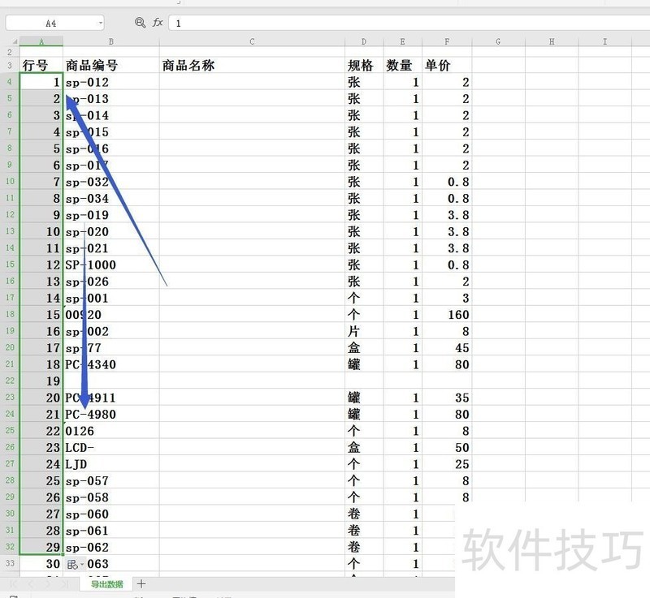Click row number cell 30 in column A
650x598 pixels.
coord(41,563)
